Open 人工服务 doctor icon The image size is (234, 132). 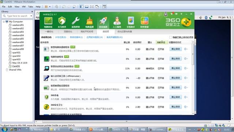pyautogui.click(x=117, y=22)
